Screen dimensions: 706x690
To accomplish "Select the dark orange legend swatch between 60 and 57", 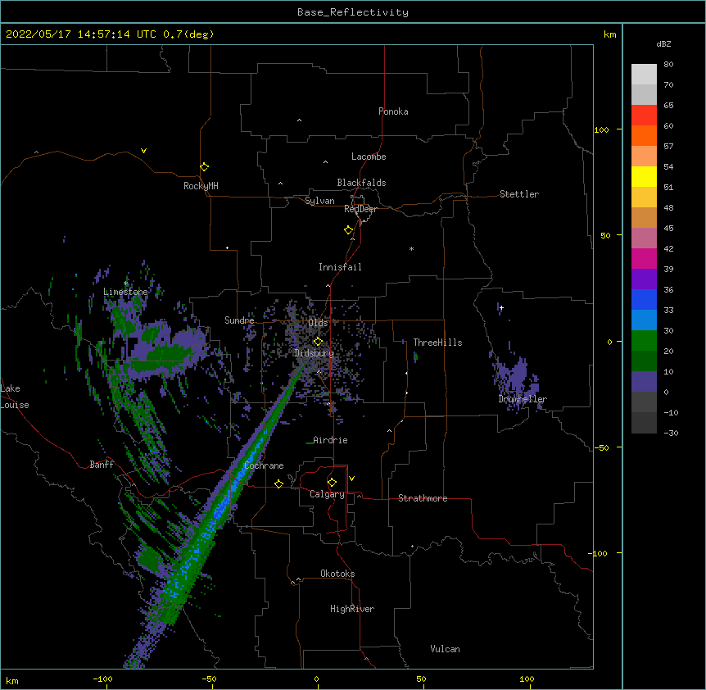I will (x=644, y=135).
